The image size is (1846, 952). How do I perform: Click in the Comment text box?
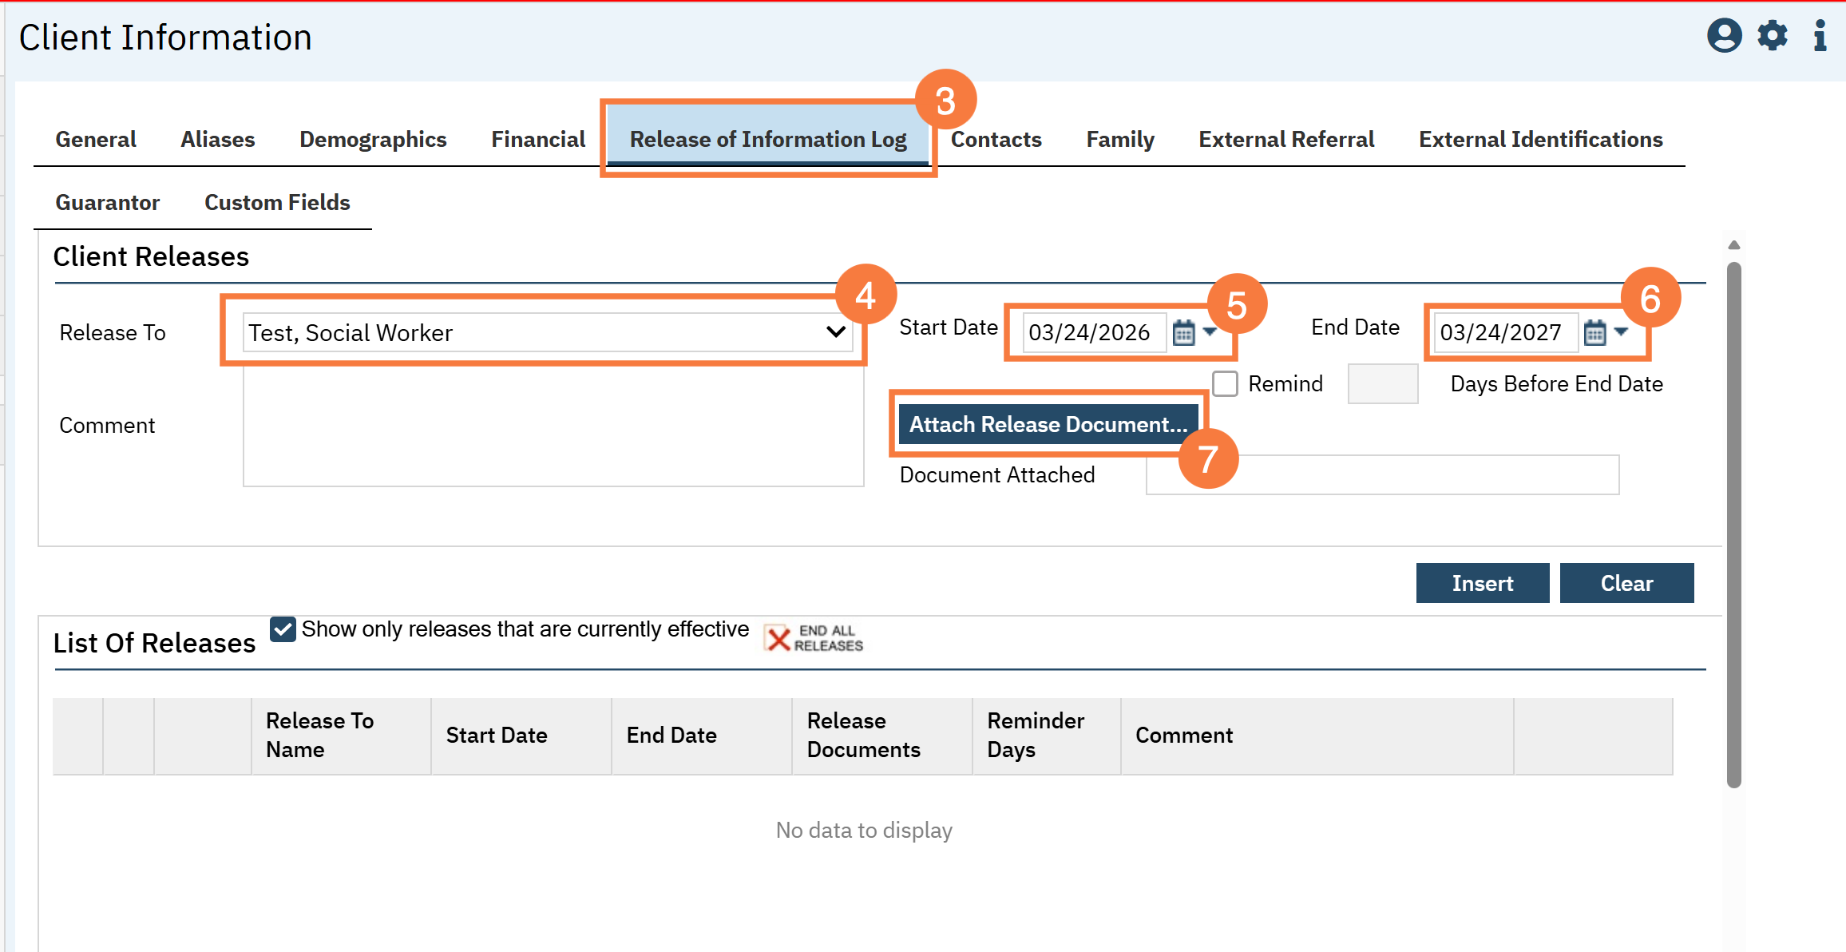point(553,427)
